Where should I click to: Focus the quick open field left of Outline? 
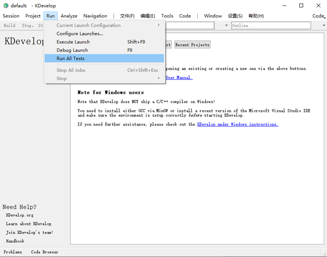190,26
